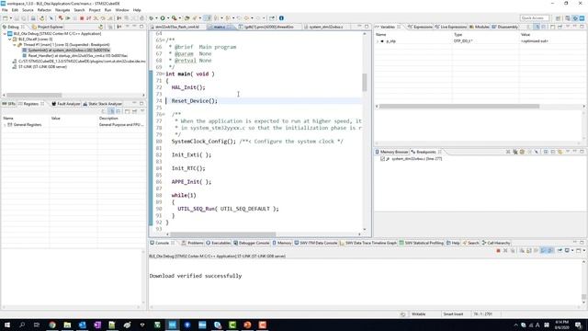
Task: Switch to the Disassembly tab
Action: click(505, 27)
